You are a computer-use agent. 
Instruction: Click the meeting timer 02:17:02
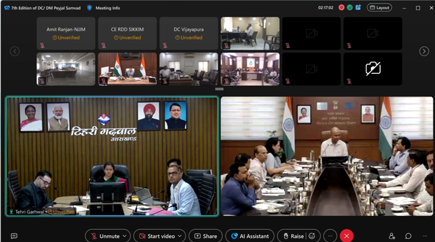tap(326, 8)
